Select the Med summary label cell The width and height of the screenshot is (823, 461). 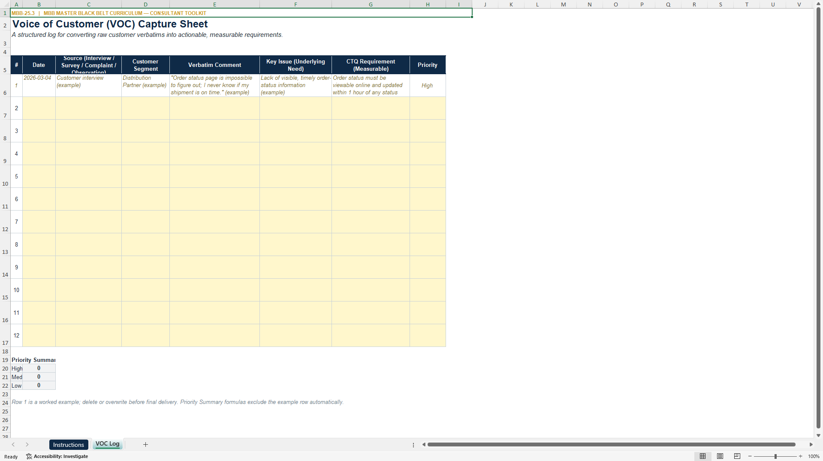pos(17,377)
